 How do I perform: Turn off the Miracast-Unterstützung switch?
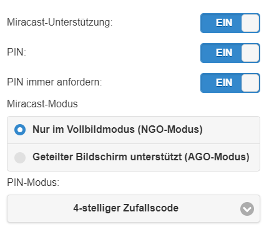click(230, 23)
